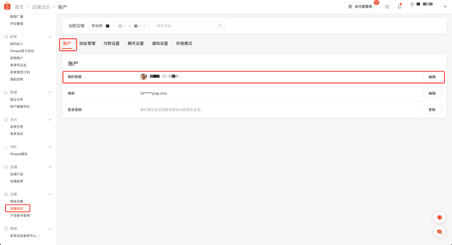Open Shopee官方钱包 in sidebar
This screenshot has width=452, height=245.
(22, 51)
